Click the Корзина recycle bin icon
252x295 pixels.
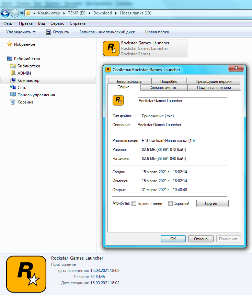point(13,102)
